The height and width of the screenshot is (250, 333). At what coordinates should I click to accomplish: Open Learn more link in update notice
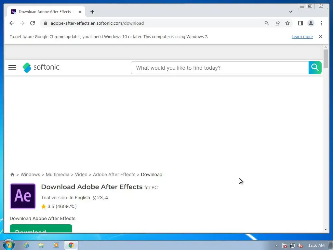tap(302, 36)
